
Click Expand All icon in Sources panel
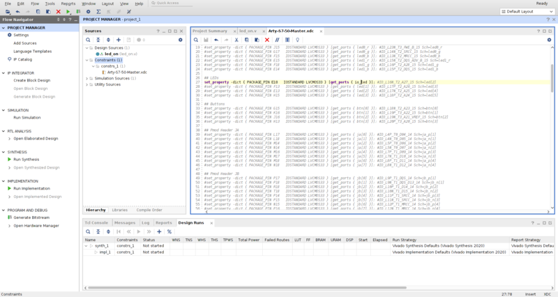(108, 40)
